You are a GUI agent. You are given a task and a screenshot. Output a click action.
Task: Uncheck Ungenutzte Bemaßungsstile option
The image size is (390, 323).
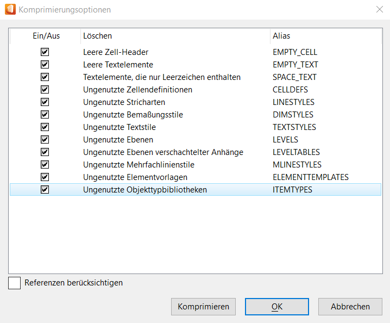coord(45,115)
